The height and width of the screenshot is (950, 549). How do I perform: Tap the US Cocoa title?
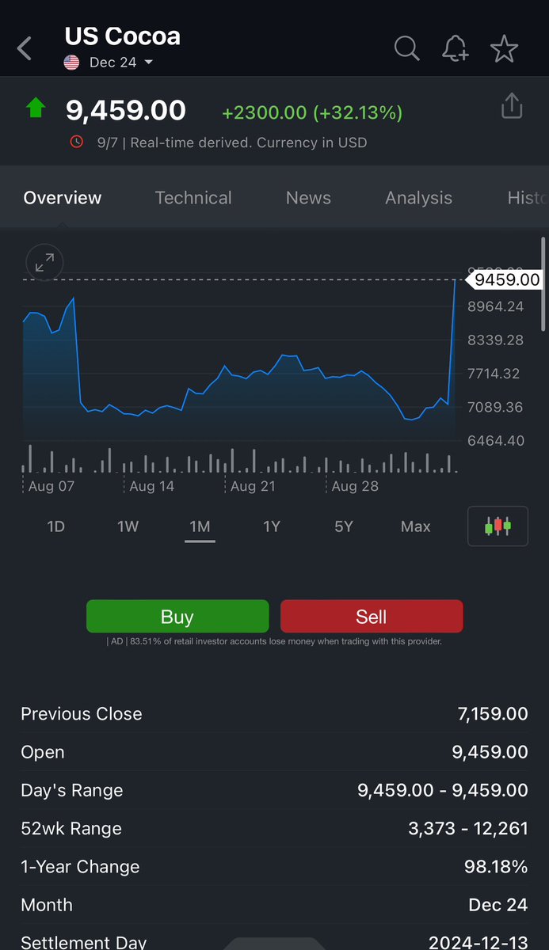pos(123,36)
